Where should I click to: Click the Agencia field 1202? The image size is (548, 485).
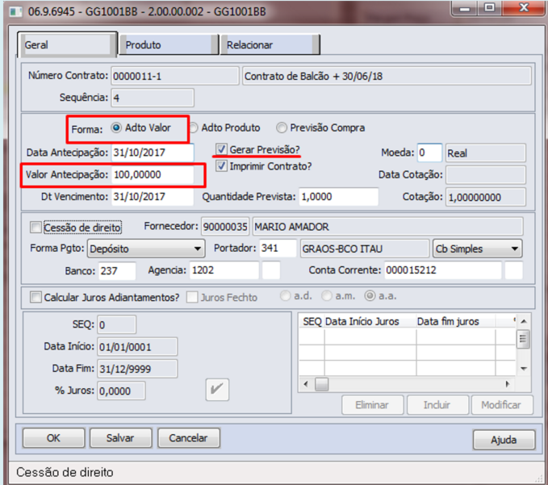(x=224, y=270)
